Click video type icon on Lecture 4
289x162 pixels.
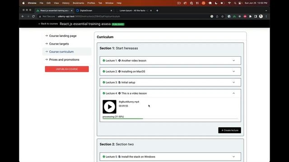pyautogui.click(x=119, y=93)
